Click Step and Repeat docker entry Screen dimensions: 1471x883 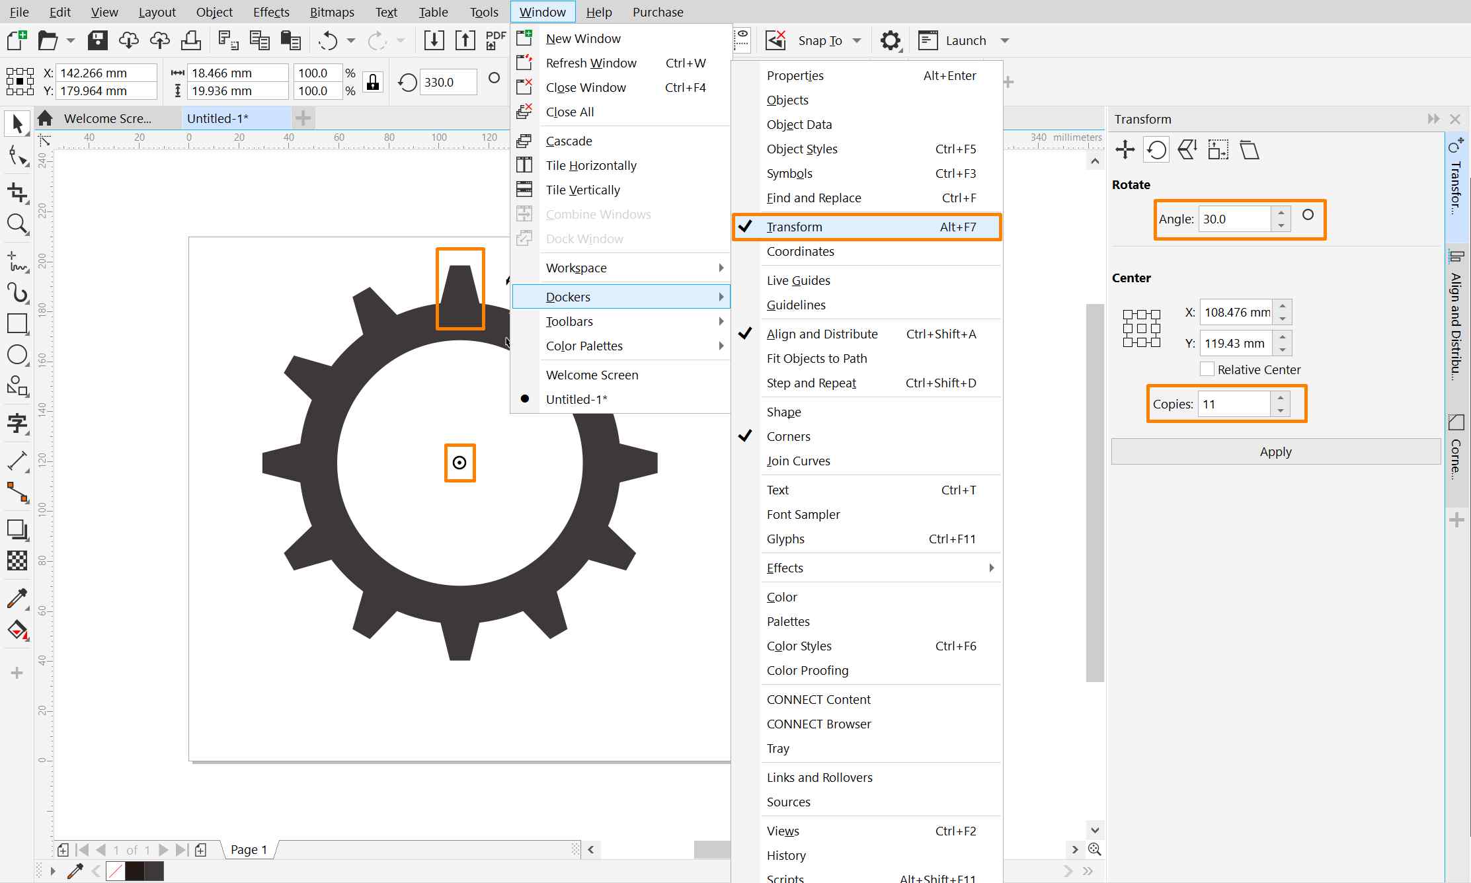pos(811,383)
